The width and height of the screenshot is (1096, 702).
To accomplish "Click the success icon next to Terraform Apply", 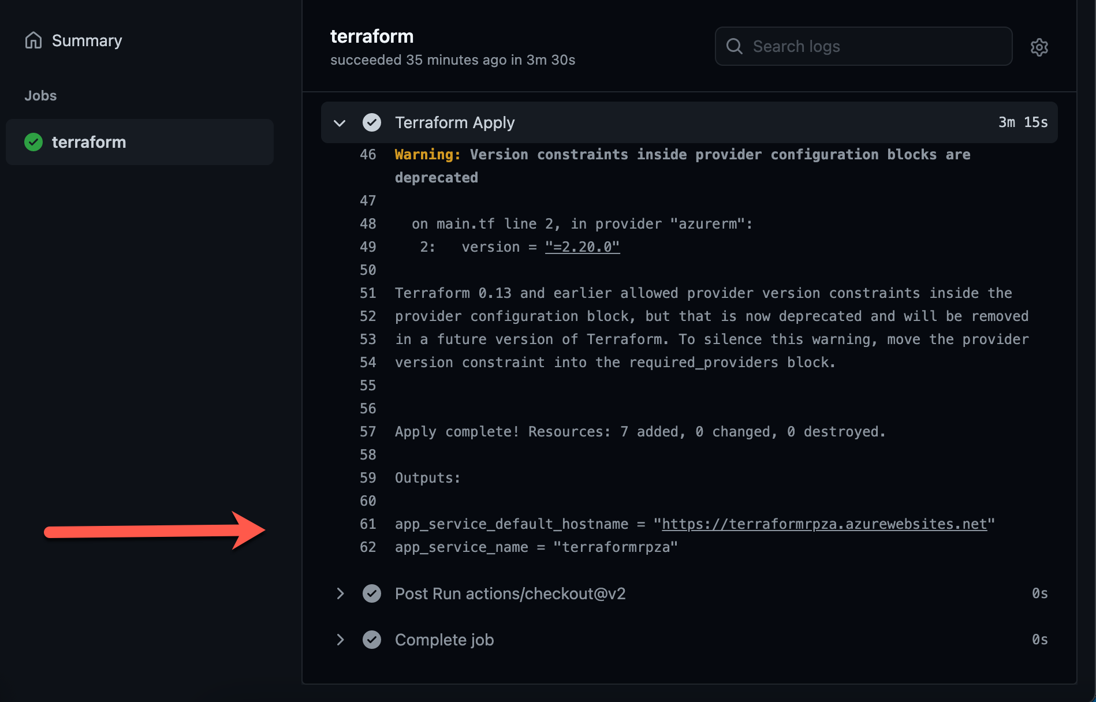I will 372,122.
